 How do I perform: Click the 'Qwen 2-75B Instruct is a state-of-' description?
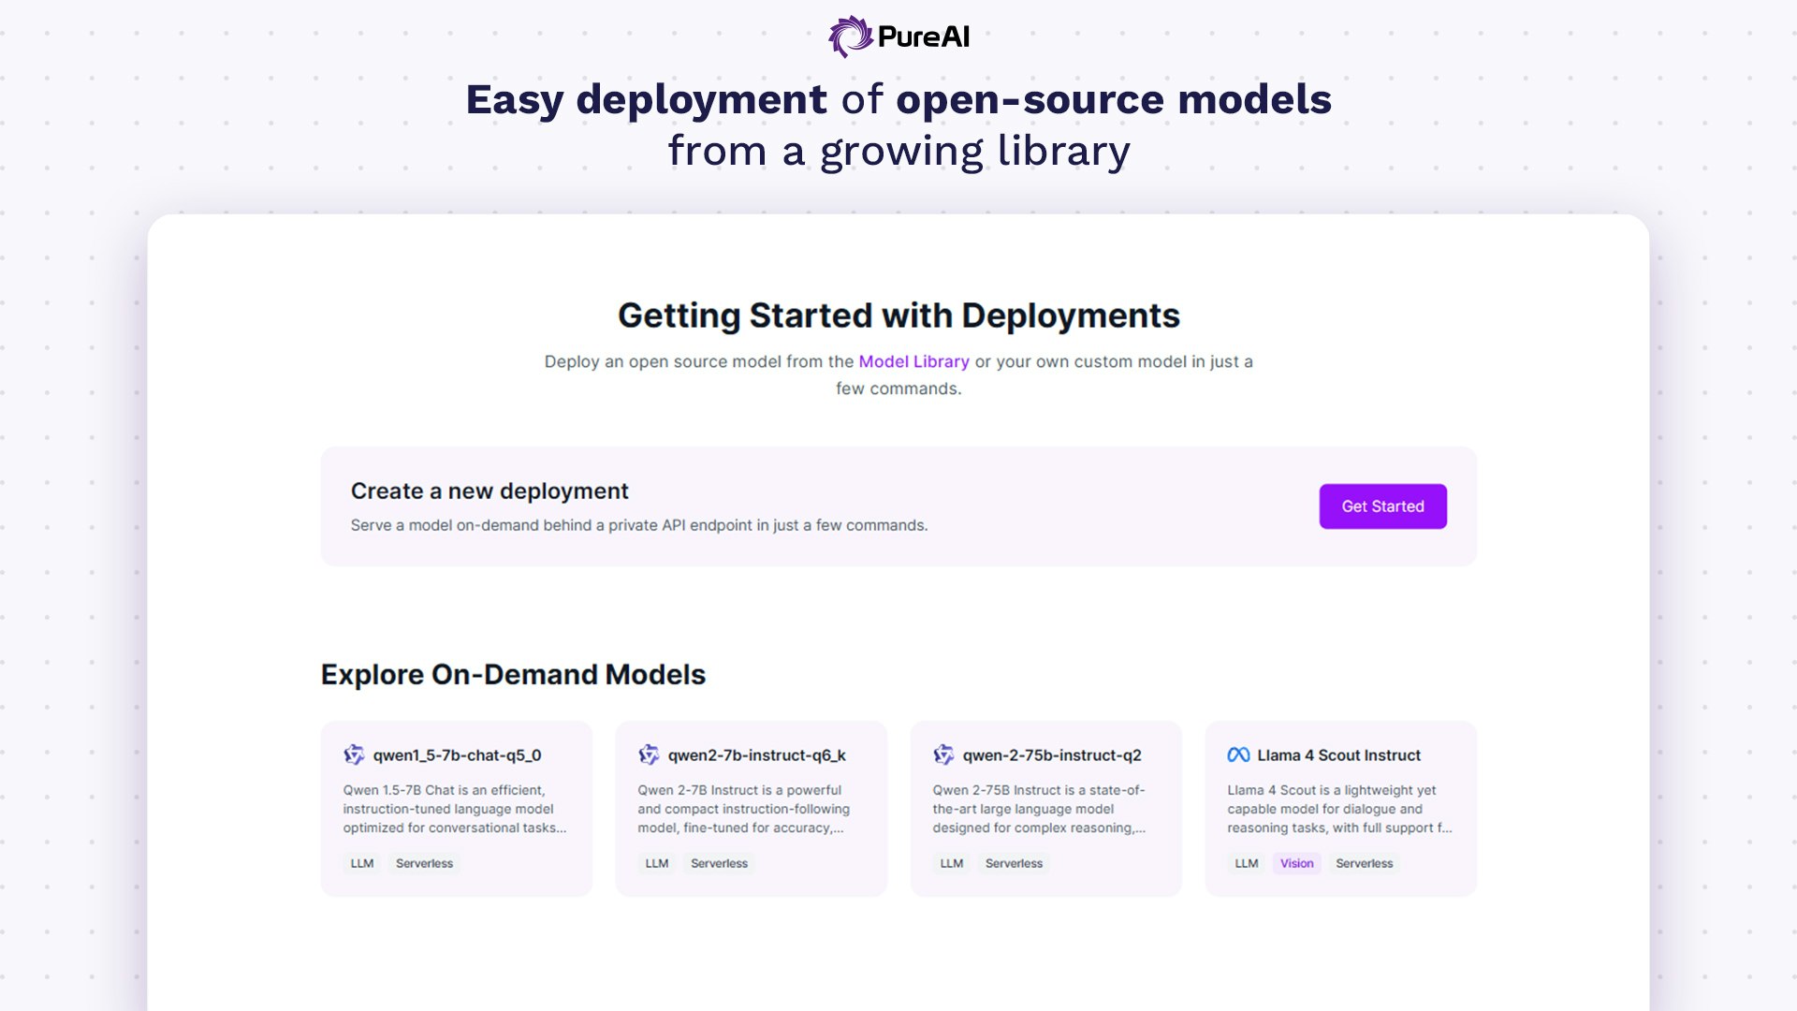(x=1039, y=809)
